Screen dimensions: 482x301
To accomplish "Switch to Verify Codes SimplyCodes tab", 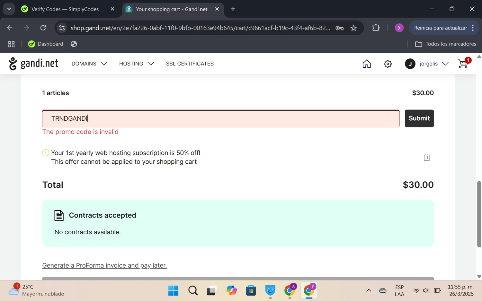I will point(65,9).
